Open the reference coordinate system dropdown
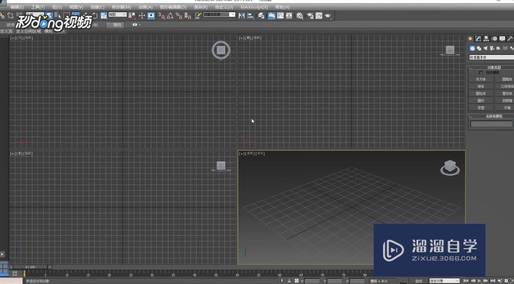This screenshot has width=514, height=284. coord(117,15)
